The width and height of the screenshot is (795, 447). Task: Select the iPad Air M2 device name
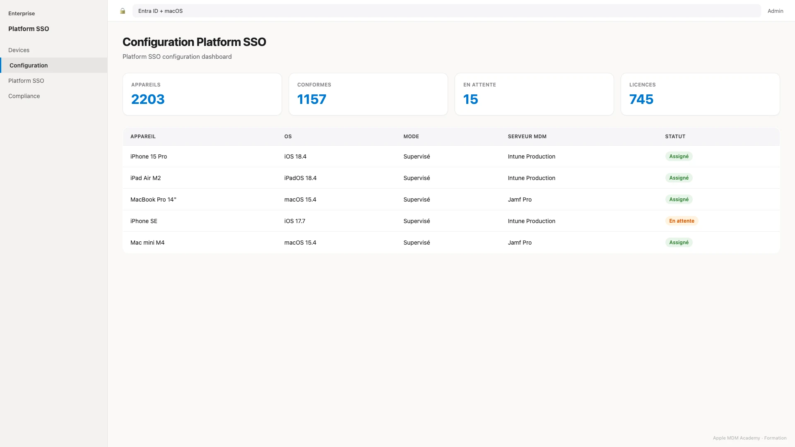pyautogui.click(x=145, y=178)
